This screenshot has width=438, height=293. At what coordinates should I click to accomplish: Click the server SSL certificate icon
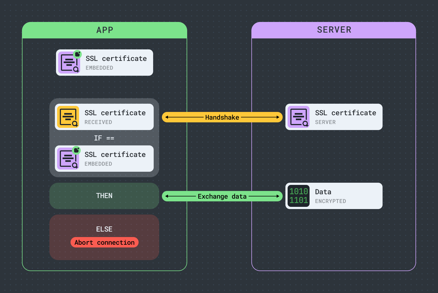299,117
